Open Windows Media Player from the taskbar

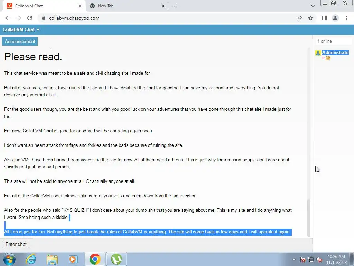point(73,259)
